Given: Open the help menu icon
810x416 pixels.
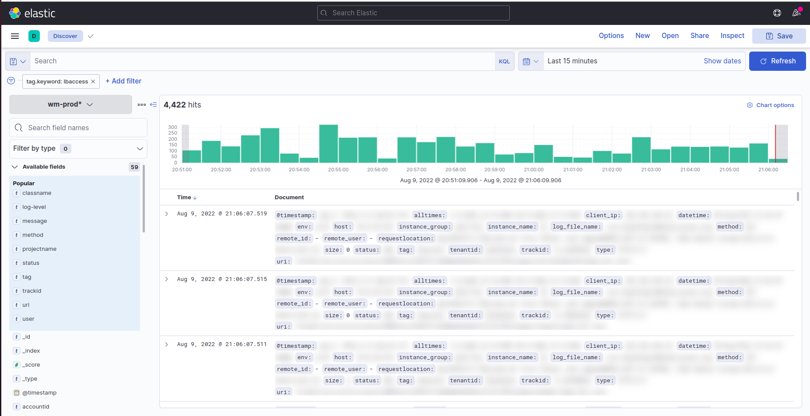Looking at the screenshot, I should [777, 13].
